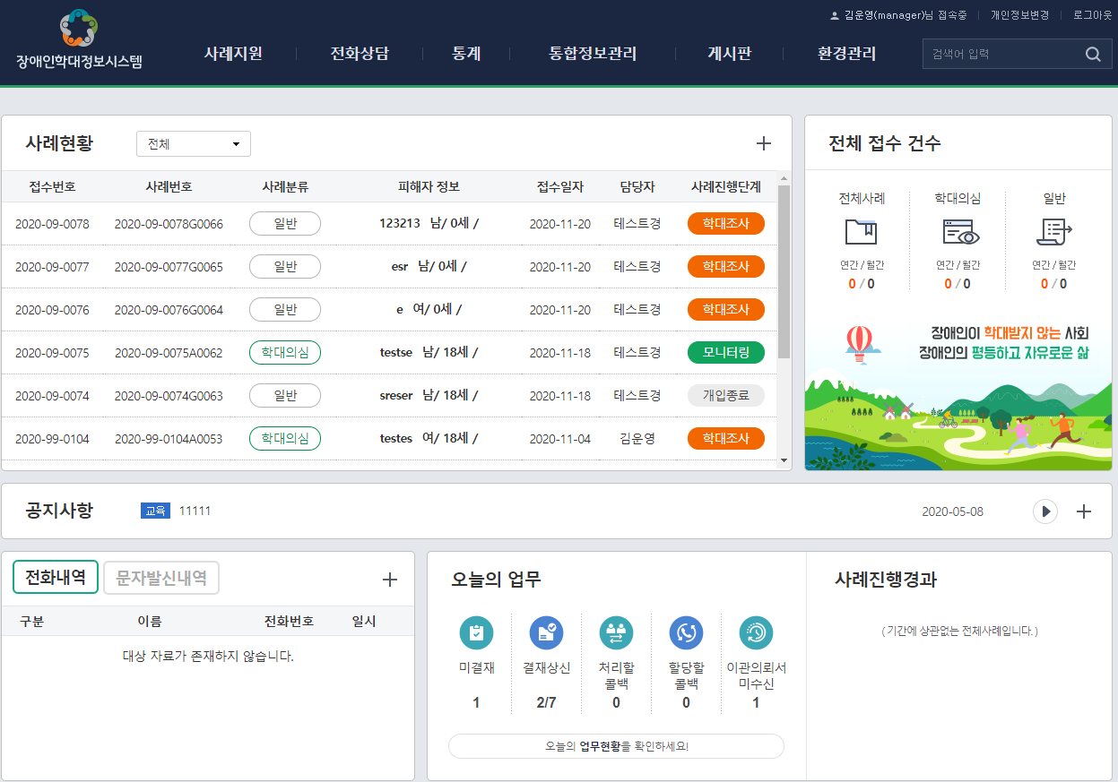
Task: Open the 사례지원 menu
Action: (x=233, y=54)
